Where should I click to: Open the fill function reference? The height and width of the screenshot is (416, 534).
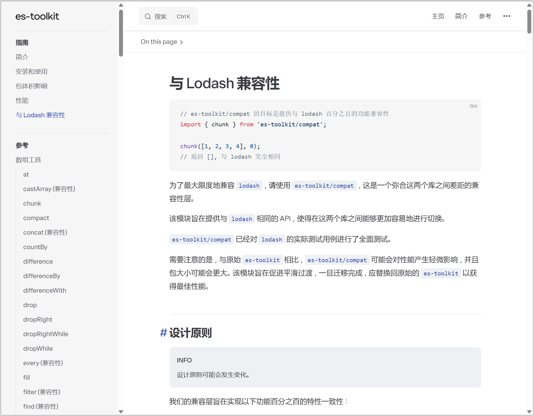point(27,377)
